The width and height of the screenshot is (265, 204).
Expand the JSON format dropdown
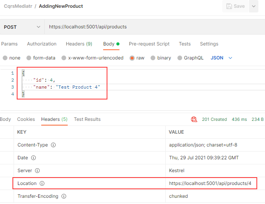(x=221, y=58)
